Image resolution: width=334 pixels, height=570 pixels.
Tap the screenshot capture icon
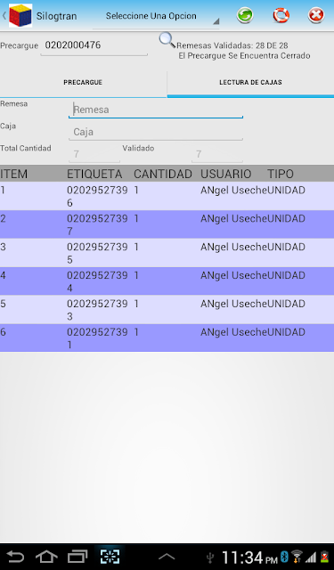[x=110, y=556]
